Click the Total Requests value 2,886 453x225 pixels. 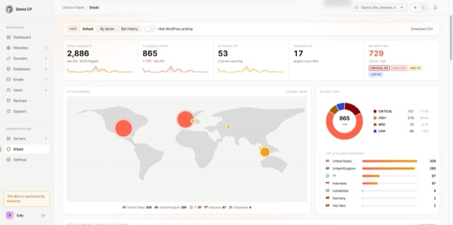tap(78, 53)
